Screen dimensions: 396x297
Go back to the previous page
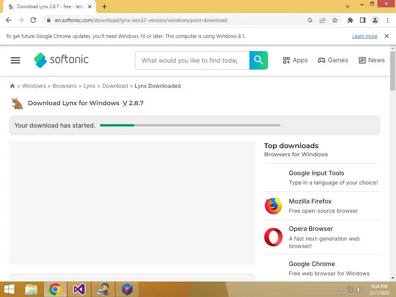pos(9,20)
